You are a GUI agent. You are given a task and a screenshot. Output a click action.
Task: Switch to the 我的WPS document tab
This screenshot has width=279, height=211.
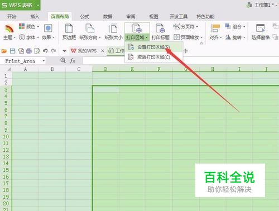click(x=84, y=51)
